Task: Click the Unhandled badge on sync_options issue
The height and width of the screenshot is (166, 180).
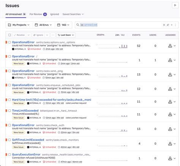Action: (x=34, y=49)
